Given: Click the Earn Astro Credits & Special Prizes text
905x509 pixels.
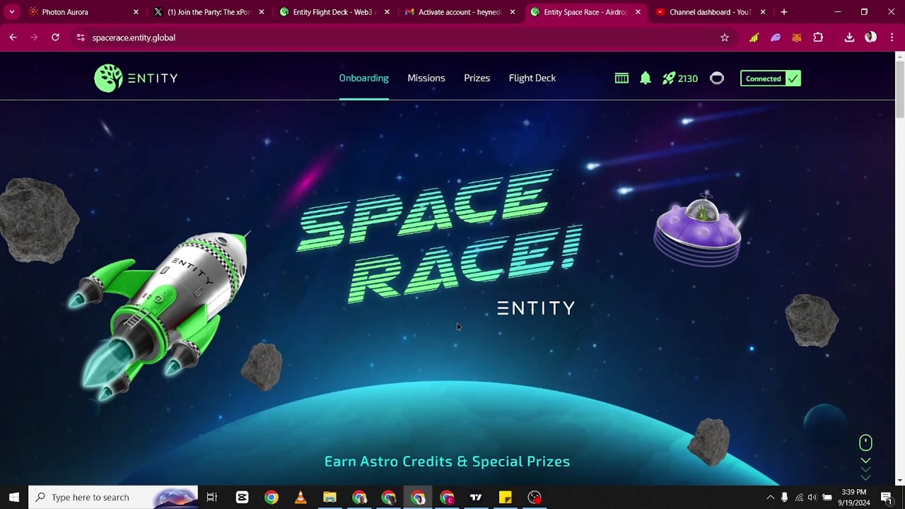Looking at the screenshot, I should click(x=447, y=461).
